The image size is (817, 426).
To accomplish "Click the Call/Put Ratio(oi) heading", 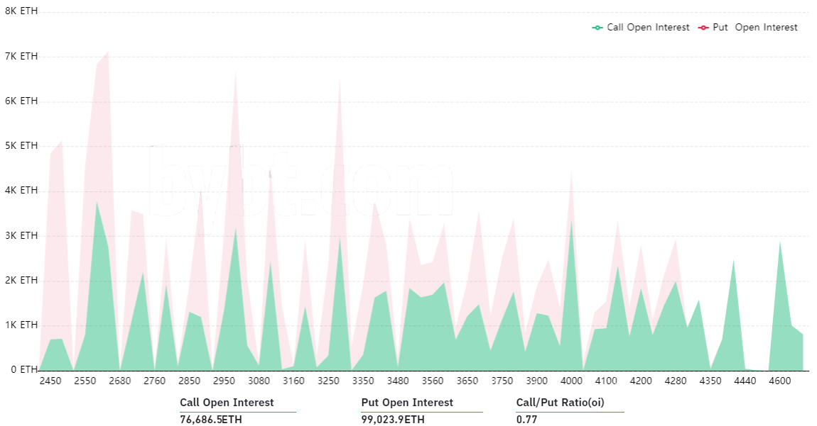I will click(x=560, y=403).
